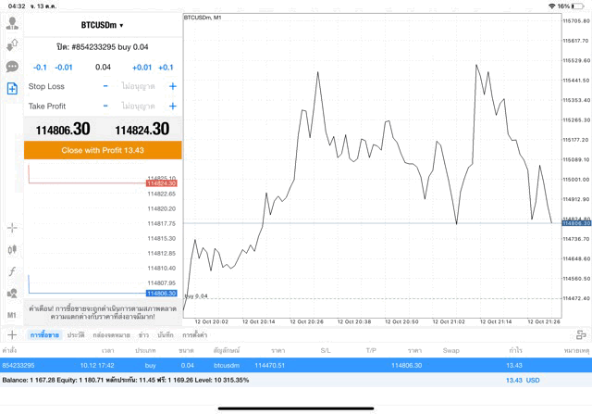This screenshot has width=592, height=414.
Task: Open the BTCUSDm symbol dropdown
Action: [102, 25]
